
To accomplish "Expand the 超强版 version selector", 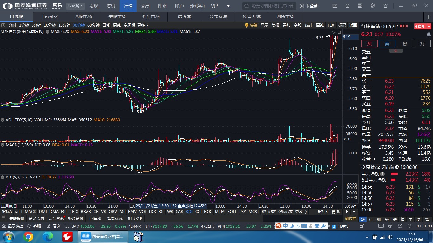I will coord(75,6).
